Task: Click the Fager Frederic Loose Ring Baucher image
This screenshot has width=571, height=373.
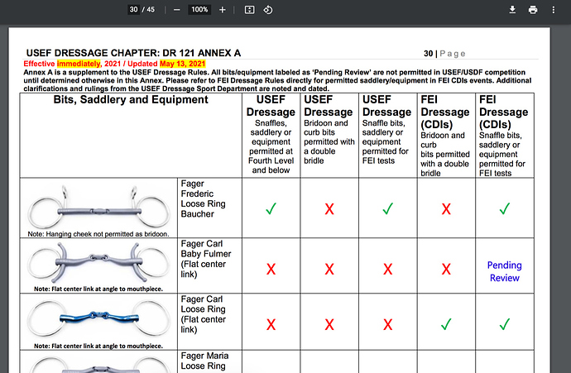Action: click(98, 207)
